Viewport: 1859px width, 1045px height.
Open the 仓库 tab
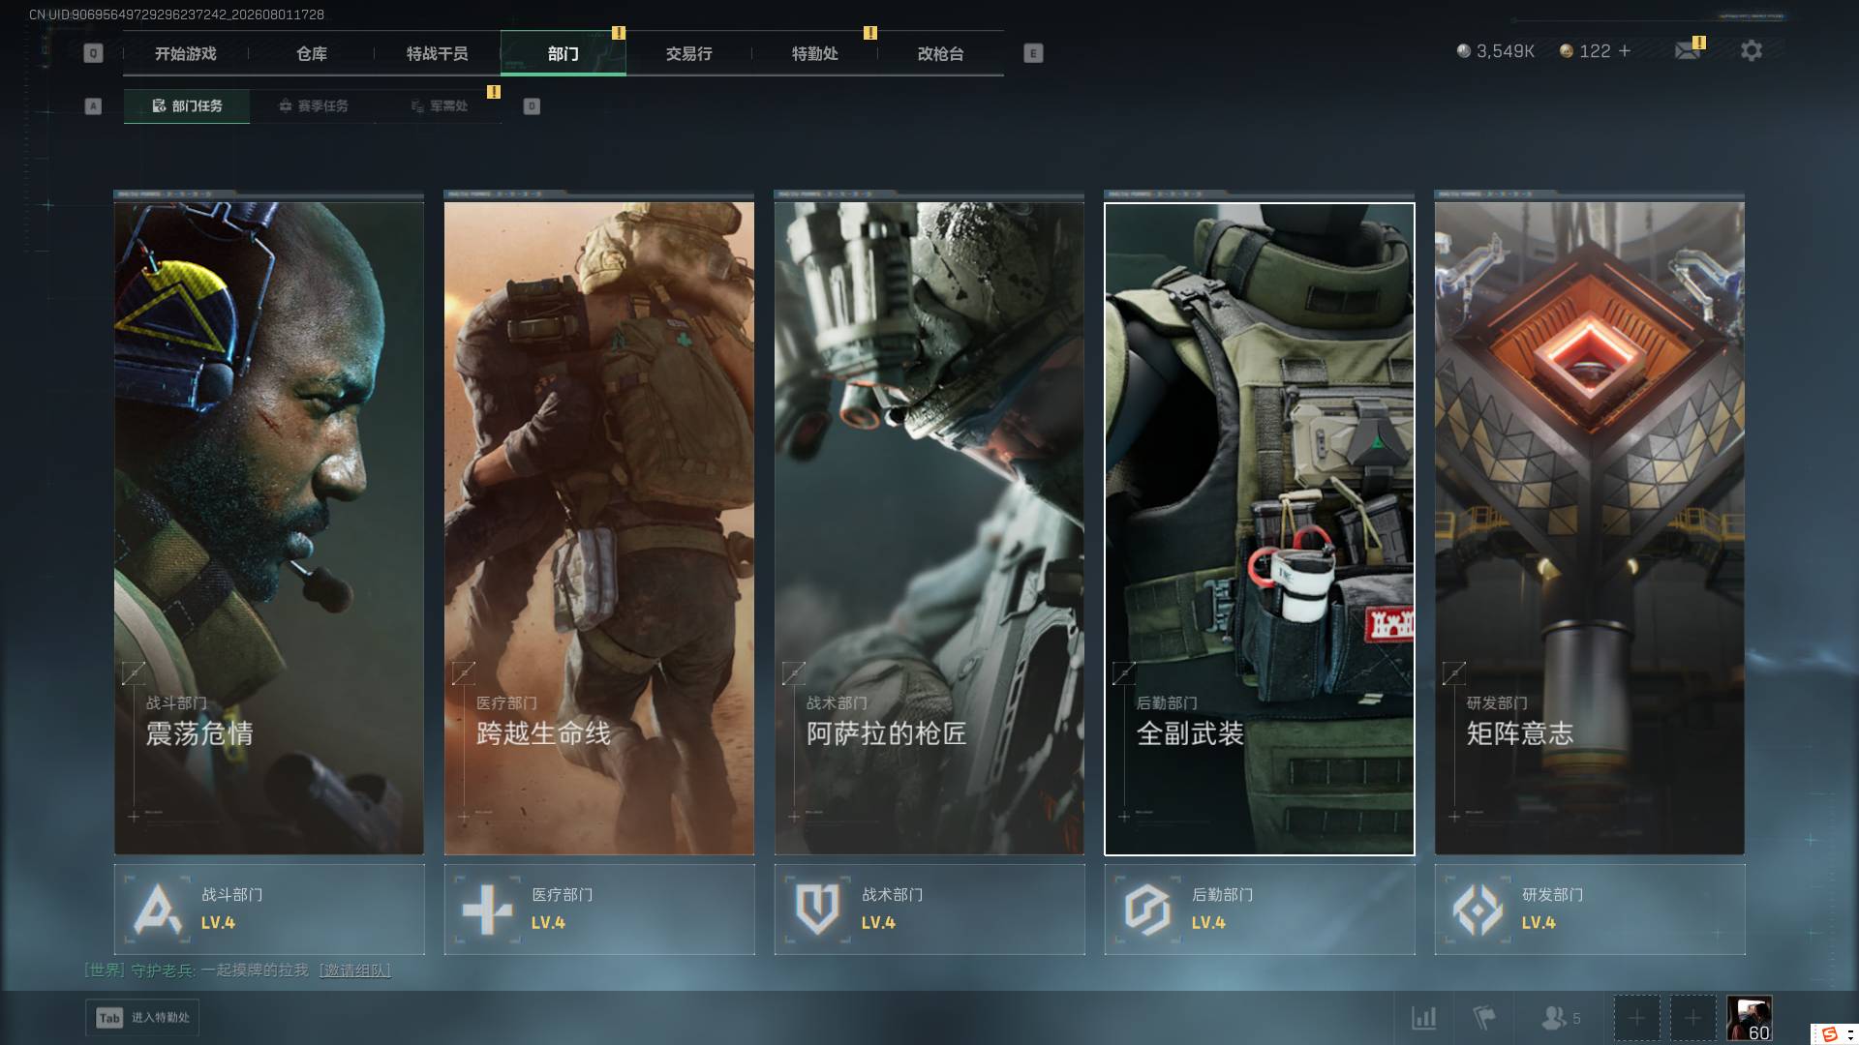(312, 53)
